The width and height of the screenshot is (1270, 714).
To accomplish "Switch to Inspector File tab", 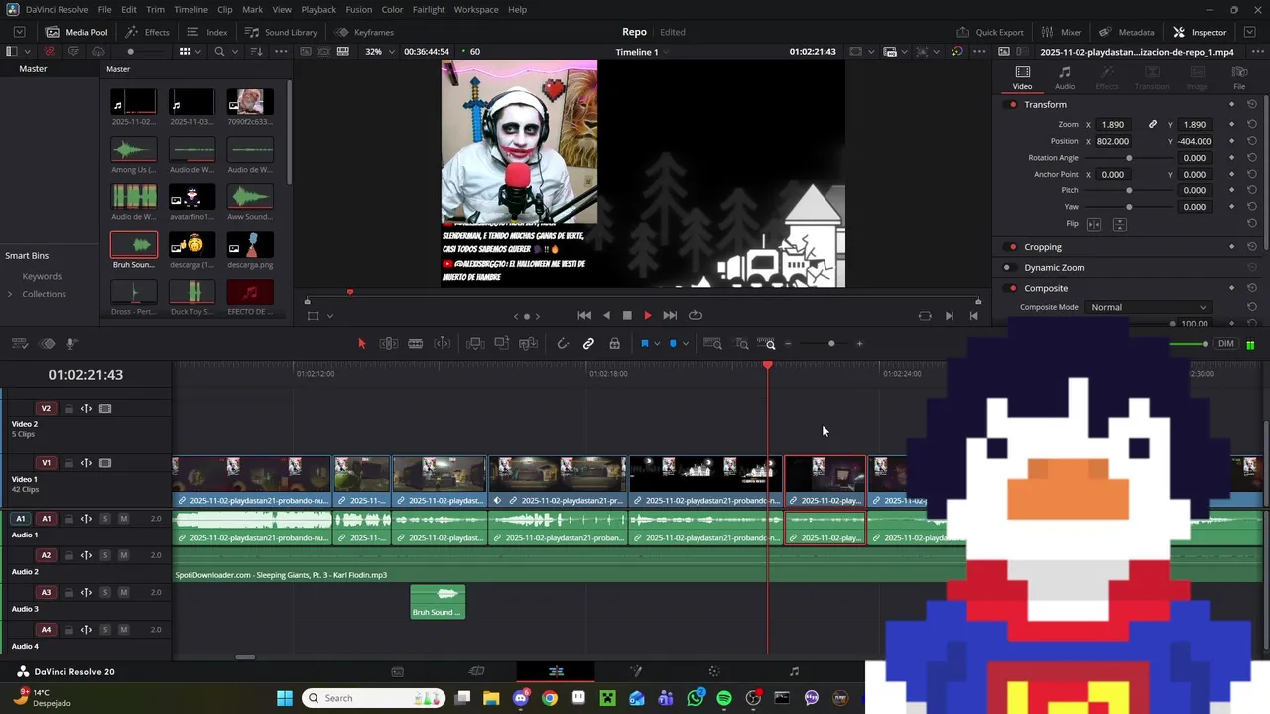I will pos(1239,77).
